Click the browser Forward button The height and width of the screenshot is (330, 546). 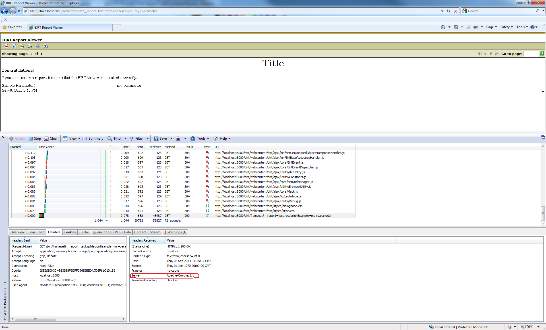click(12, 11)
